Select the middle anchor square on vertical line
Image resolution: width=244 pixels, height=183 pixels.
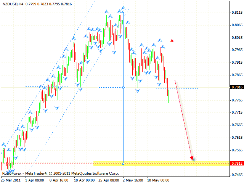123,87
